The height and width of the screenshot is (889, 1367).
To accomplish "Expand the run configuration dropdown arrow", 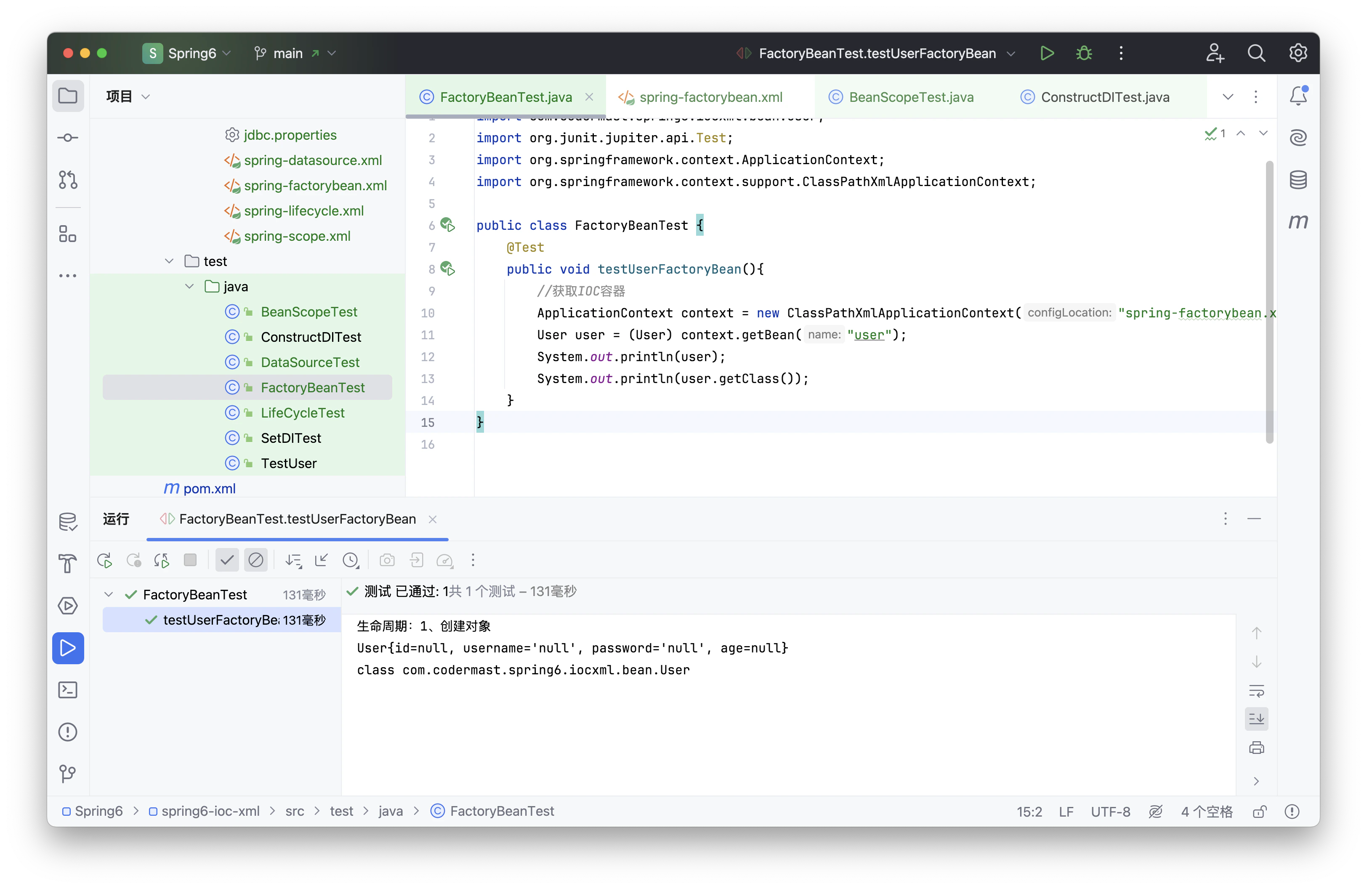I will click(x=1011, y=53).
